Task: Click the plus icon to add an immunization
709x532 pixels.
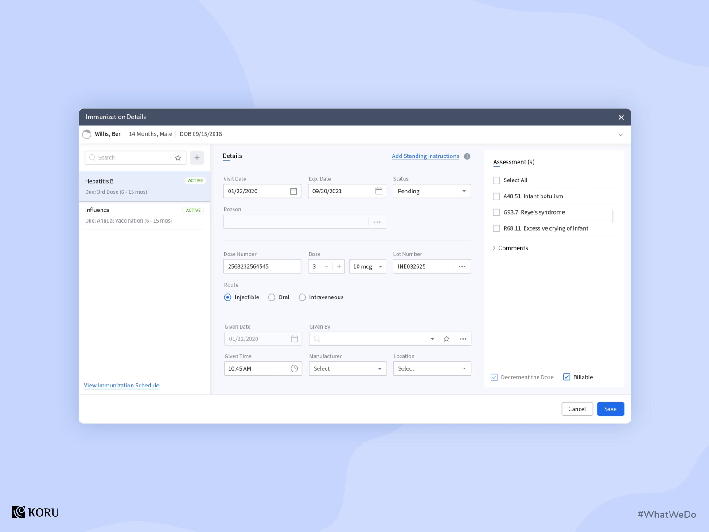Action: (197, 157)
